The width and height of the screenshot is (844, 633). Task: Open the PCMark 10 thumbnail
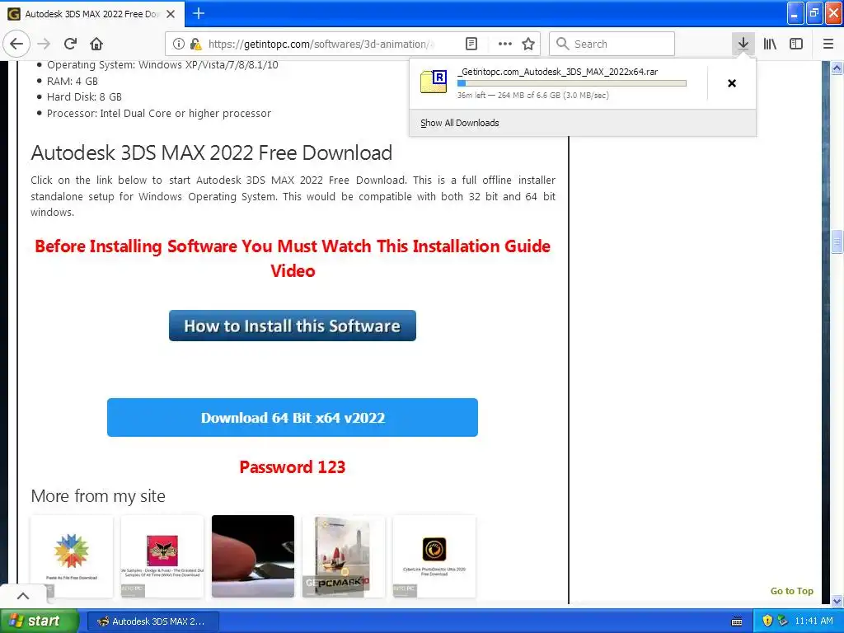[344, 556]
